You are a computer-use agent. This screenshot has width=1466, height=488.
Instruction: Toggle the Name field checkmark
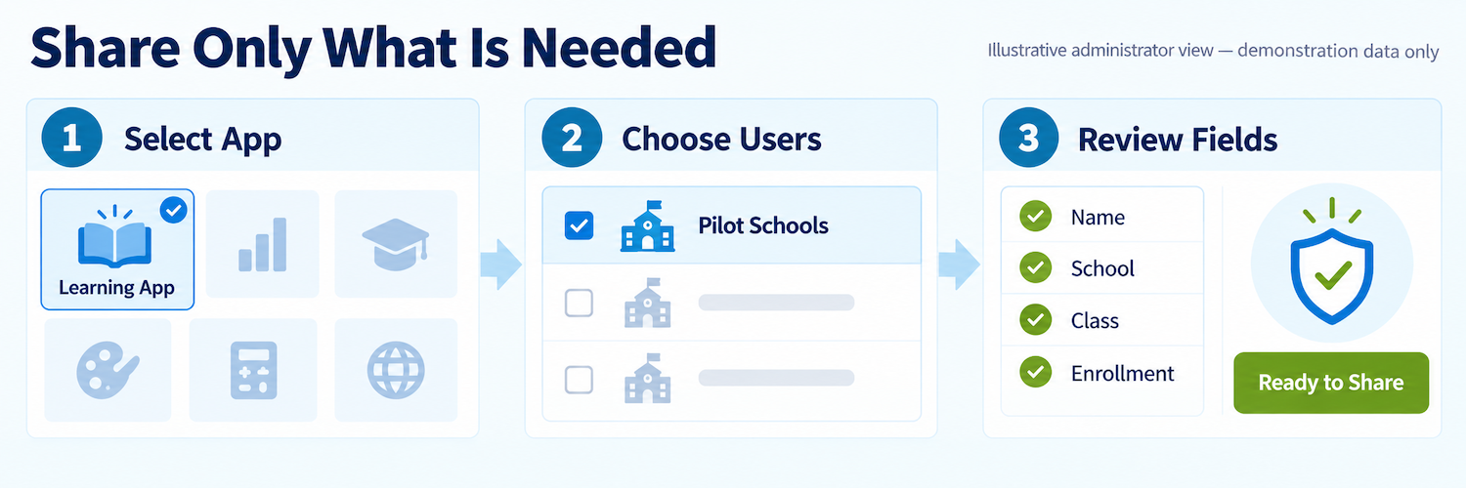(x=1035, y=217)
